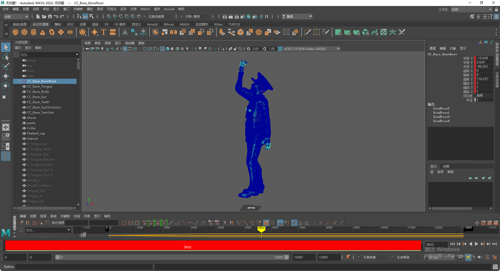Switch to the 多边形建模 shelf tab
500x271 pixels.
tap(41, 24)
